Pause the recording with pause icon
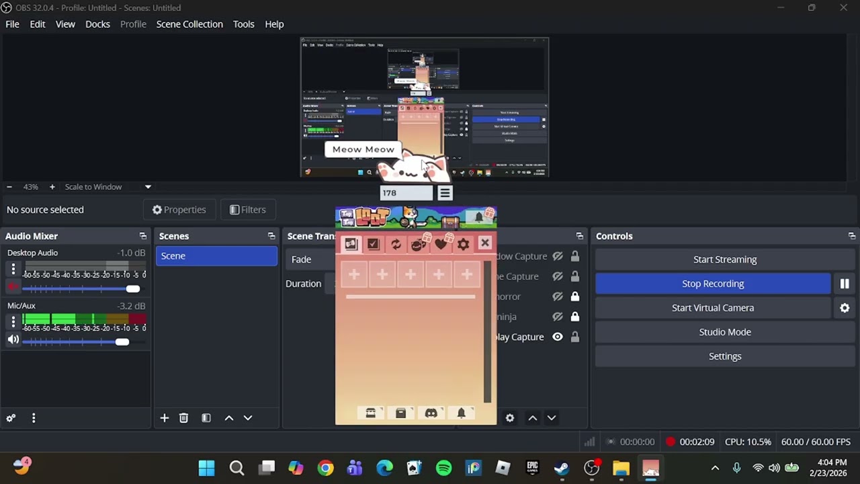 point(845,284)
